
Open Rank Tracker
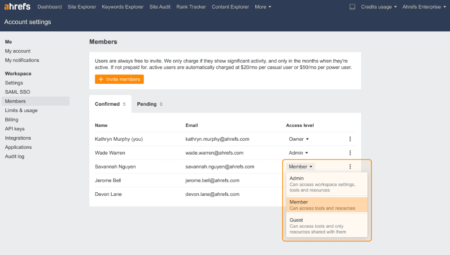(x=191, y=7)
